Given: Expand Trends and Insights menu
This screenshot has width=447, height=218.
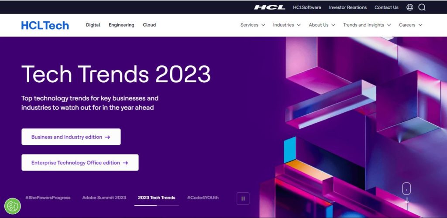Looking at the screenshot, I should click(x=367, y=25).
